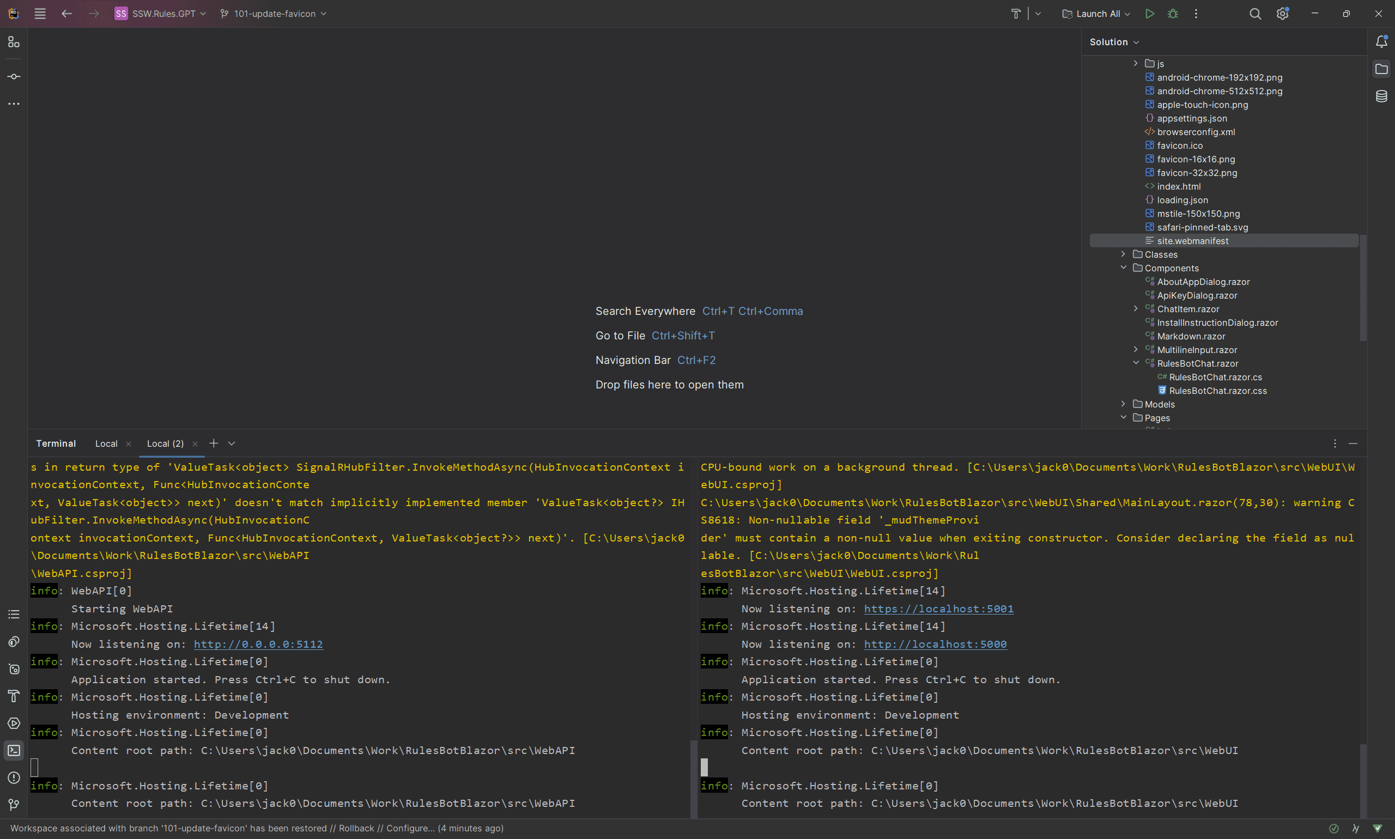Viewport: 1395px width, 839px height.
Task: Open the 101-update-favicon branch dropdown
Action: coord(274,14)
